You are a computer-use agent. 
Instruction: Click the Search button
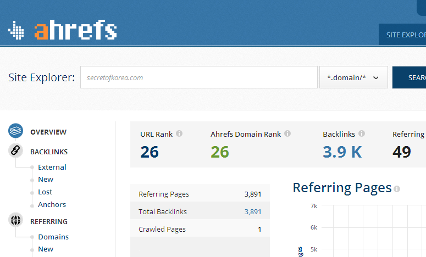[x=409, y=77]
